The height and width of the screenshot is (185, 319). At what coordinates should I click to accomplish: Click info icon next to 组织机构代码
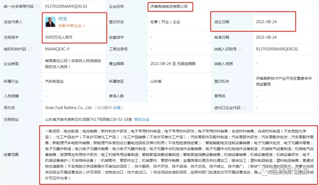[x=30, y=49]
